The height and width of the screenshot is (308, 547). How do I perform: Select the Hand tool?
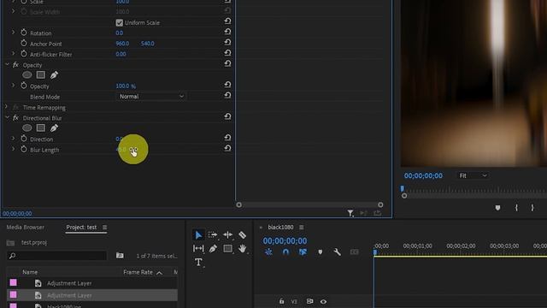[x=242, y=249]
